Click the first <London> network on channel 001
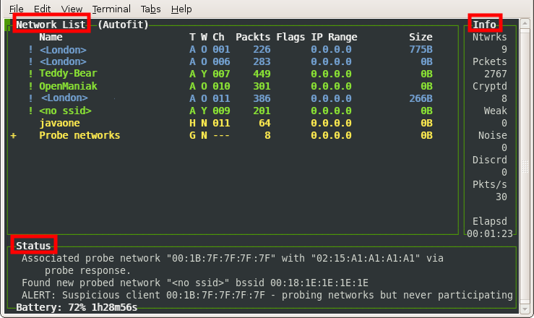This screenshot has height=318, width=534. coord(63,50)
